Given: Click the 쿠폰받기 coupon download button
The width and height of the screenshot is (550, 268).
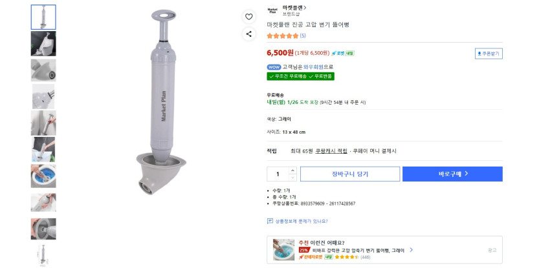Looking at the screenshot, I should point(489,54).
